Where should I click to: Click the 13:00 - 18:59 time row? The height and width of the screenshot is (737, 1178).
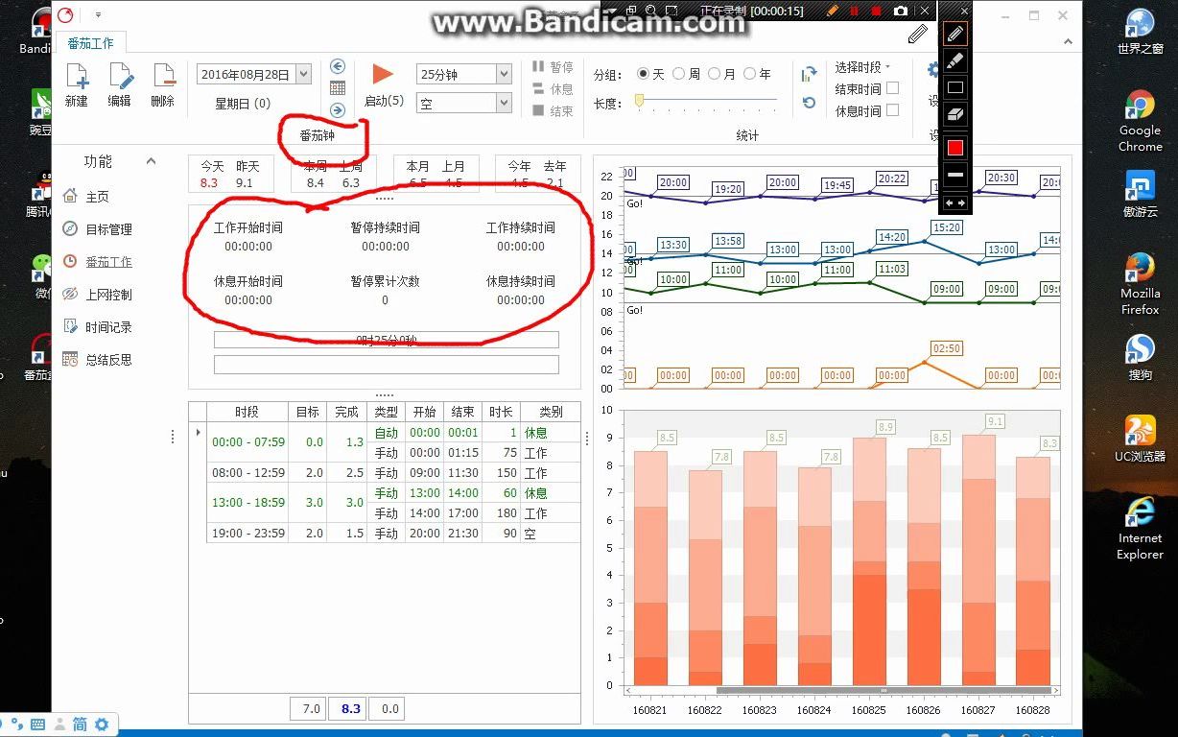tap(393, 503)
